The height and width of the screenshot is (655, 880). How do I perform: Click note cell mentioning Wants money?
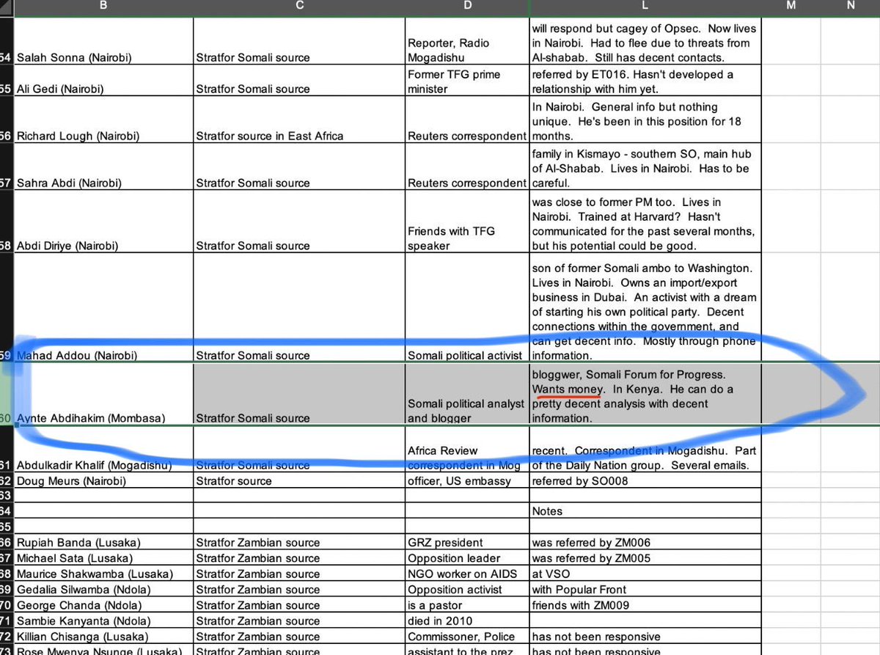pyautogui.click(x=645, y=394)
